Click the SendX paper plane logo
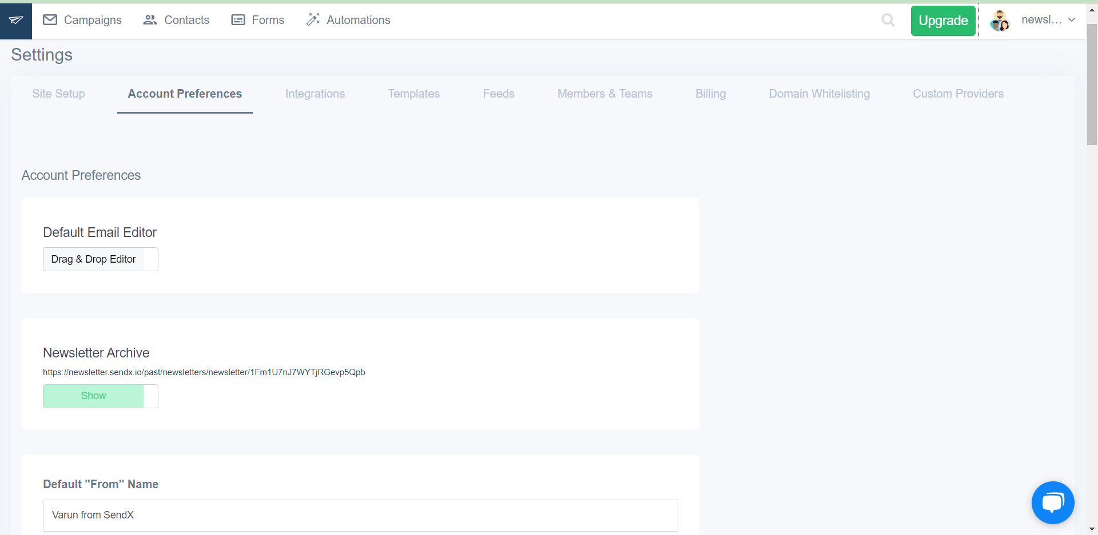The width and height of the screenshot is (1098, 535). pos(16,21)
